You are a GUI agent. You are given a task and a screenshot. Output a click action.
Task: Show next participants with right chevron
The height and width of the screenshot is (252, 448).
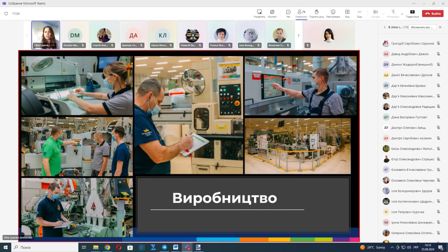pos(299,35)
